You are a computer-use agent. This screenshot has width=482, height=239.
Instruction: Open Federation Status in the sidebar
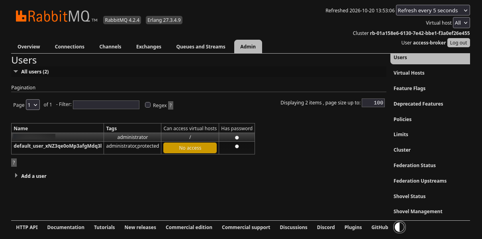tap(414, 165)
